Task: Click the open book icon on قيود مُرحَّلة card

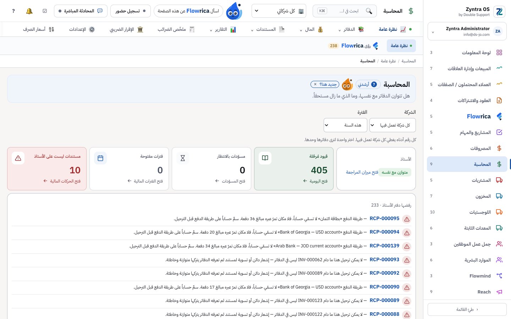Action: point(265,158)
